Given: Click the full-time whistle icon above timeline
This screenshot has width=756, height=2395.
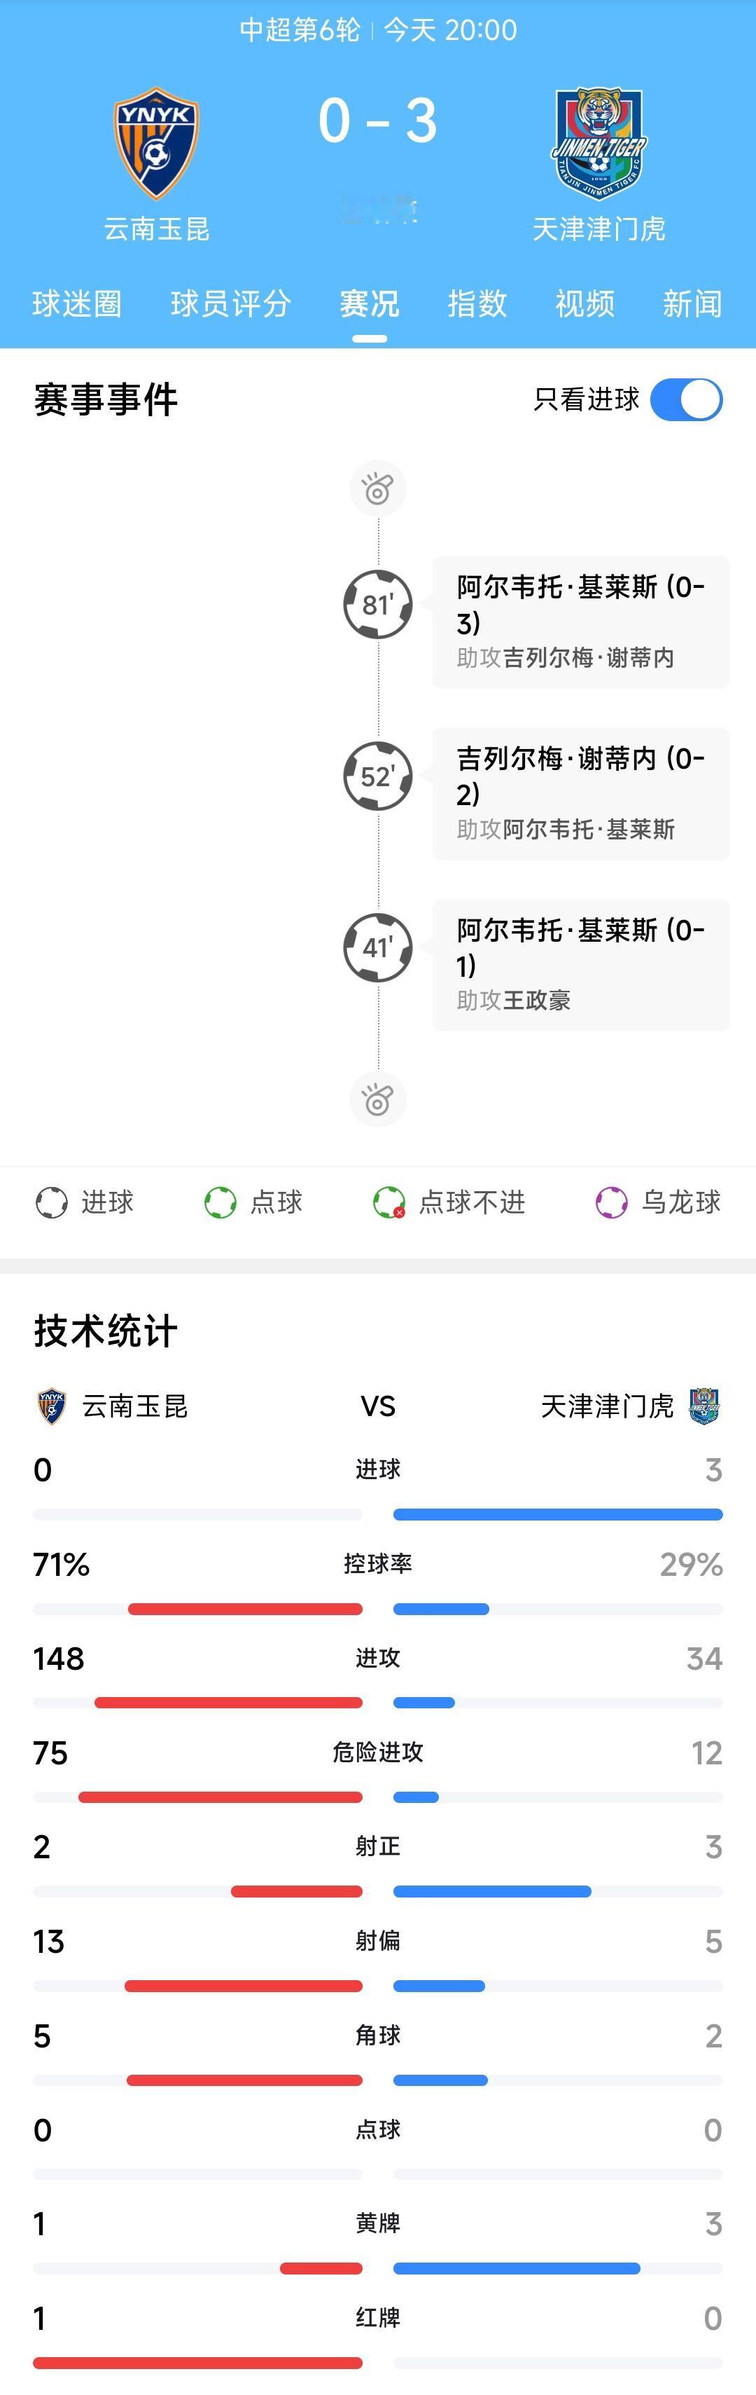Looking at the screenshot, I should point(377,487).
